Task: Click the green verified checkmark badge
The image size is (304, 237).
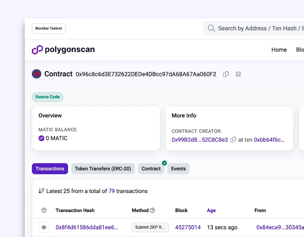Action: point(164,163)
